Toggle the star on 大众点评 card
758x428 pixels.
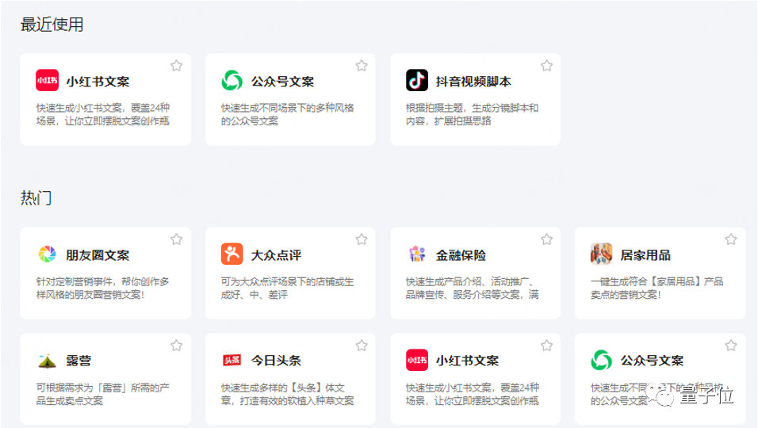click(x=362, y=239)
